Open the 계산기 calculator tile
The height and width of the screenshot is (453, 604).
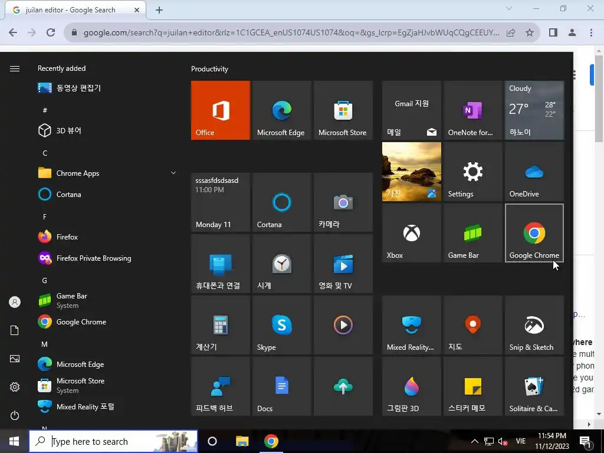pos(221,325)
